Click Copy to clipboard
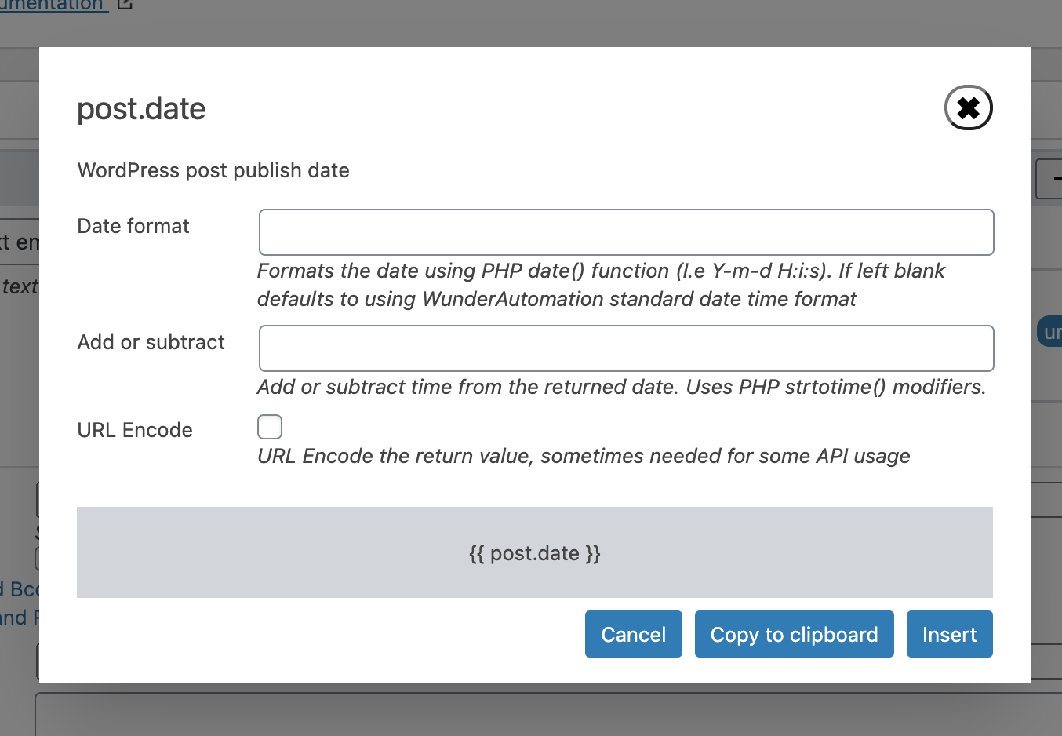This screenshot has width=1062, height=736. (x=794, y=634)
